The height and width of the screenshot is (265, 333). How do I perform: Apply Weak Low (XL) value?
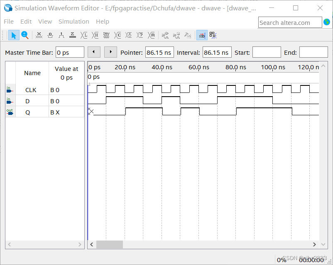(84, 35)
